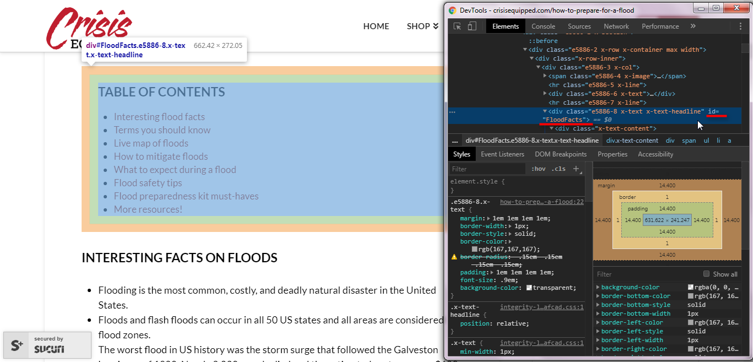Maximize the DevTools window
Viewport: 753px width, 362px height.
[x=716, y=8]
